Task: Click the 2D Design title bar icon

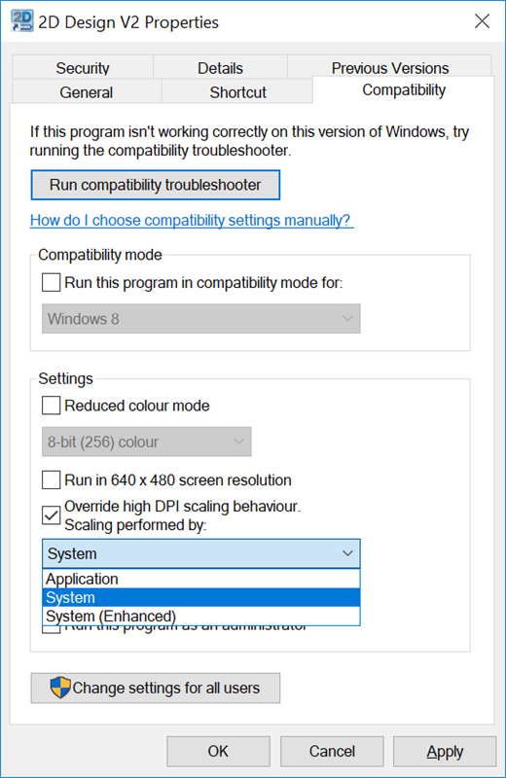Action: click(x=21, y=21)
